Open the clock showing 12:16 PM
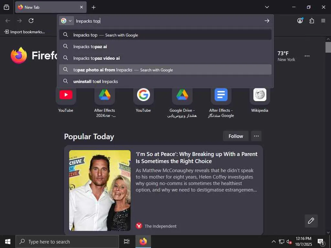 pos(303,242)
